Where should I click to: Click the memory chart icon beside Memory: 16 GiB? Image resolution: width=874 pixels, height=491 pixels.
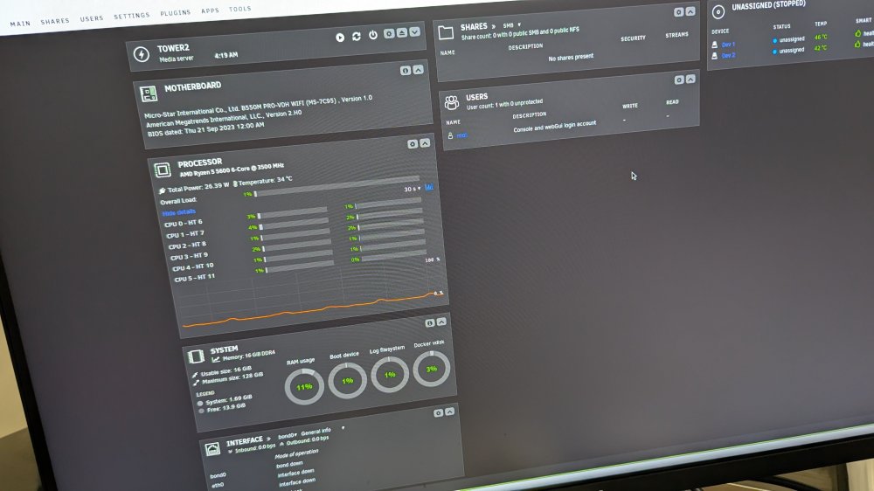pos(216,359)
